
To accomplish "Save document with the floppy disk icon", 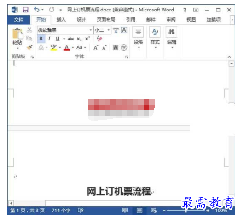I will click(25, 10).
